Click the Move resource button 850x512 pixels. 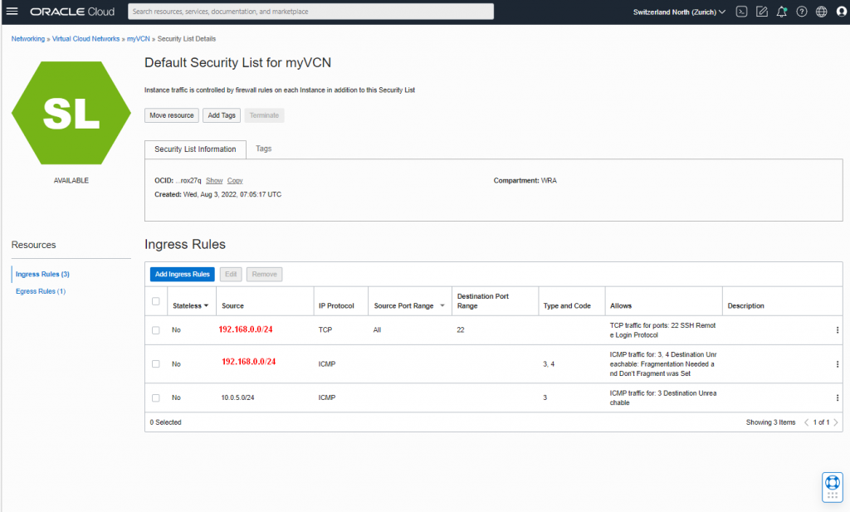(x=171, y=115)
